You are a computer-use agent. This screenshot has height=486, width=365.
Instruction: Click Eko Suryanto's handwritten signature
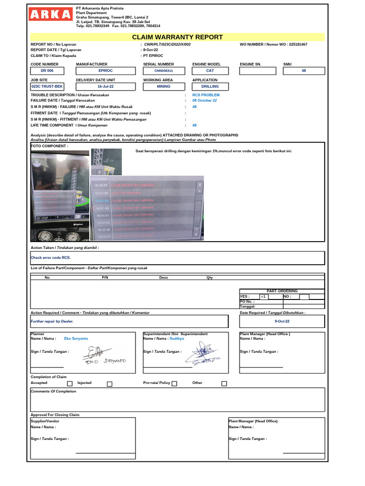click(104, 355)
